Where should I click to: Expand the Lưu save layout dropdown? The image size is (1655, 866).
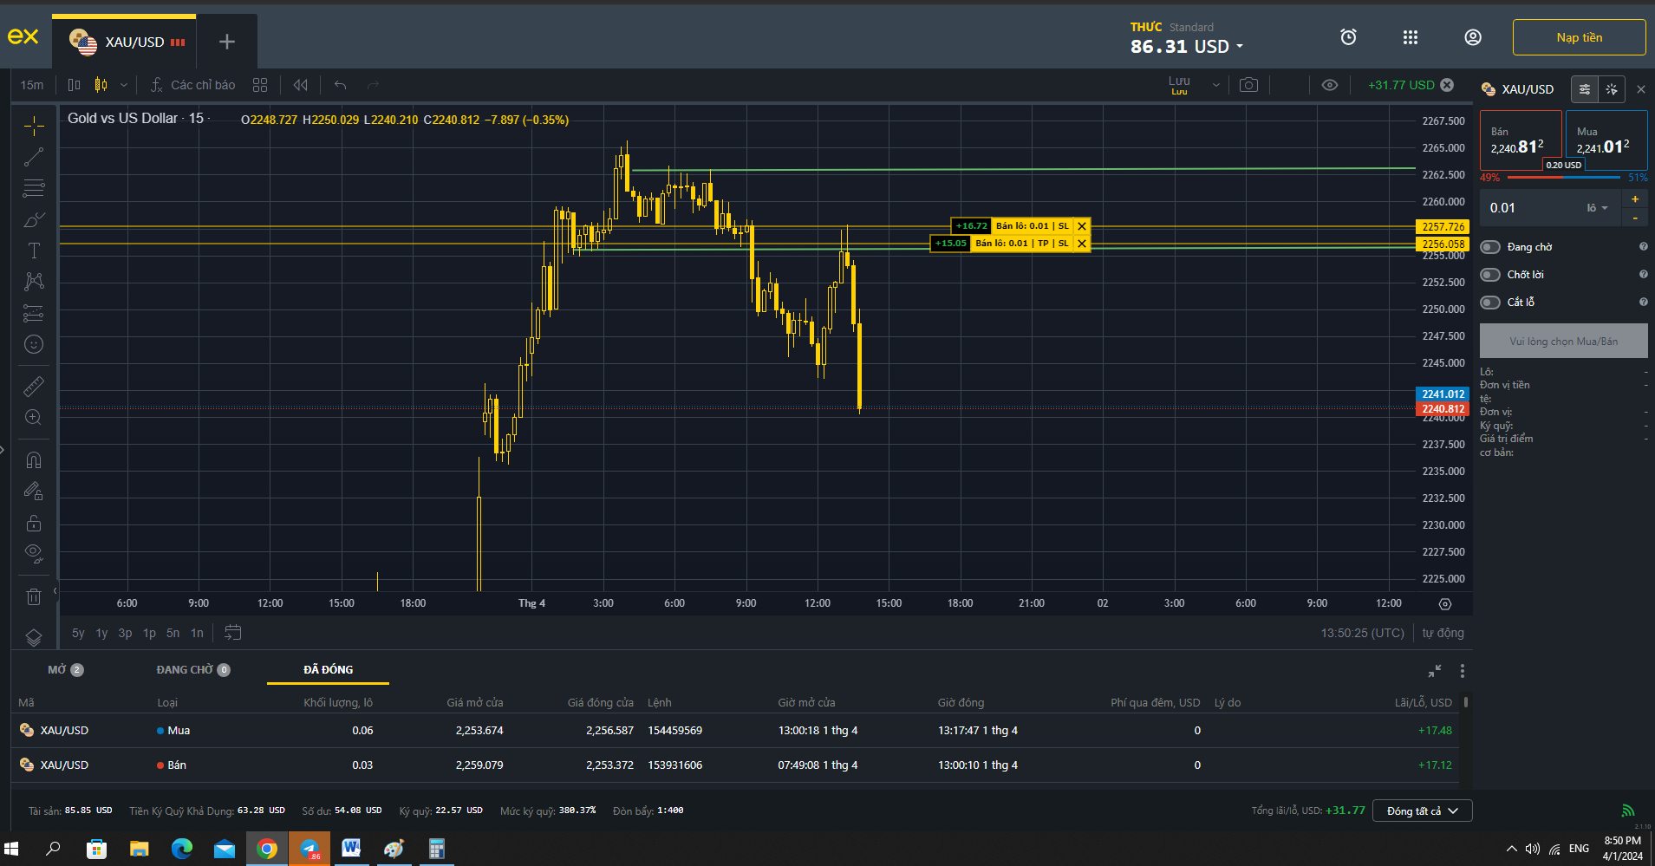point(1216,85)
